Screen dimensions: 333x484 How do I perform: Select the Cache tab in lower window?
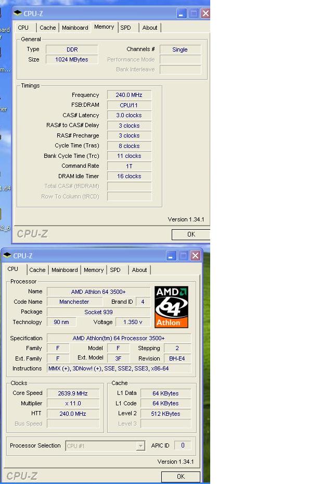(37, 270)
